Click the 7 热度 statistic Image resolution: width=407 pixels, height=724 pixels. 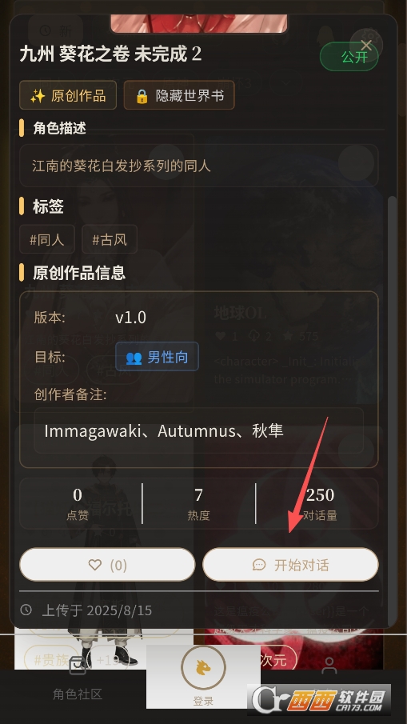coord(199,504)
